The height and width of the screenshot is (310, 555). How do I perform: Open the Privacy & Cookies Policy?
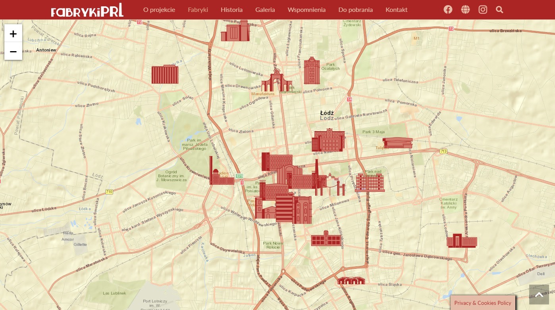(x=483, y=303)
